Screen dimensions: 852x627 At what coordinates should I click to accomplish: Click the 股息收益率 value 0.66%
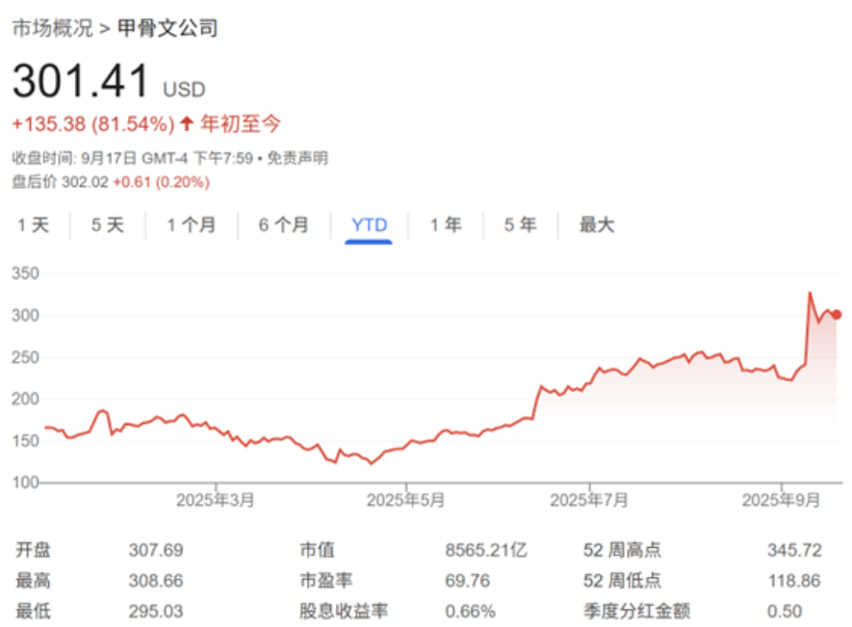[x=470, y=612]
